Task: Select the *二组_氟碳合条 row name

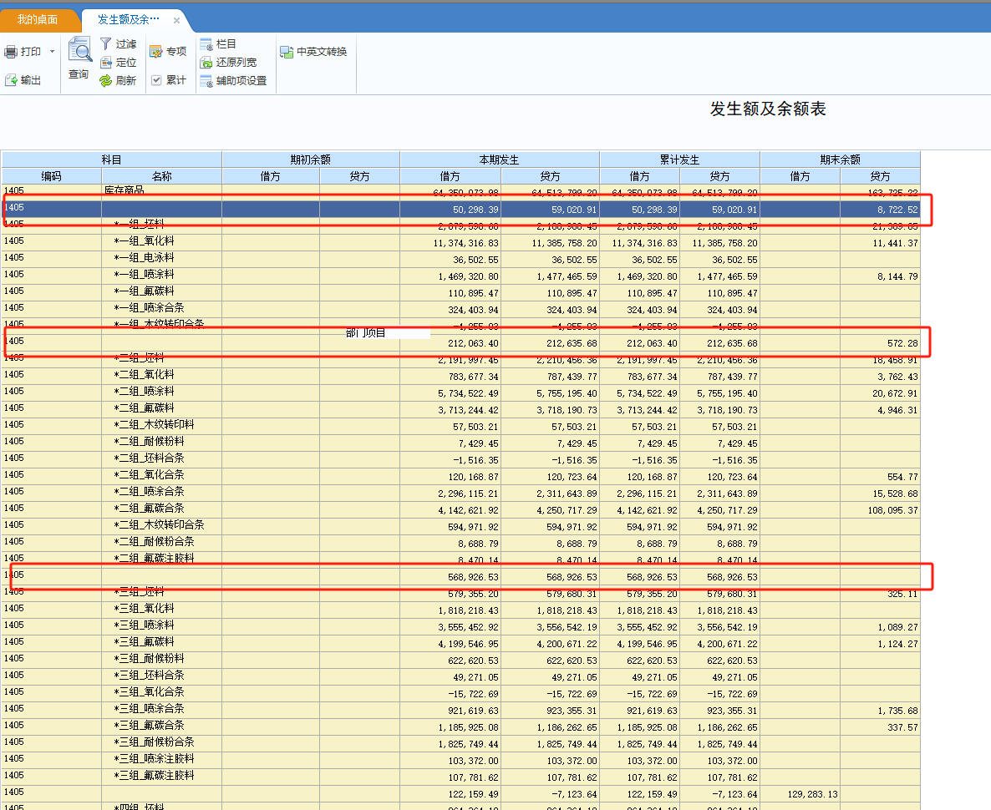Action: 150,509
